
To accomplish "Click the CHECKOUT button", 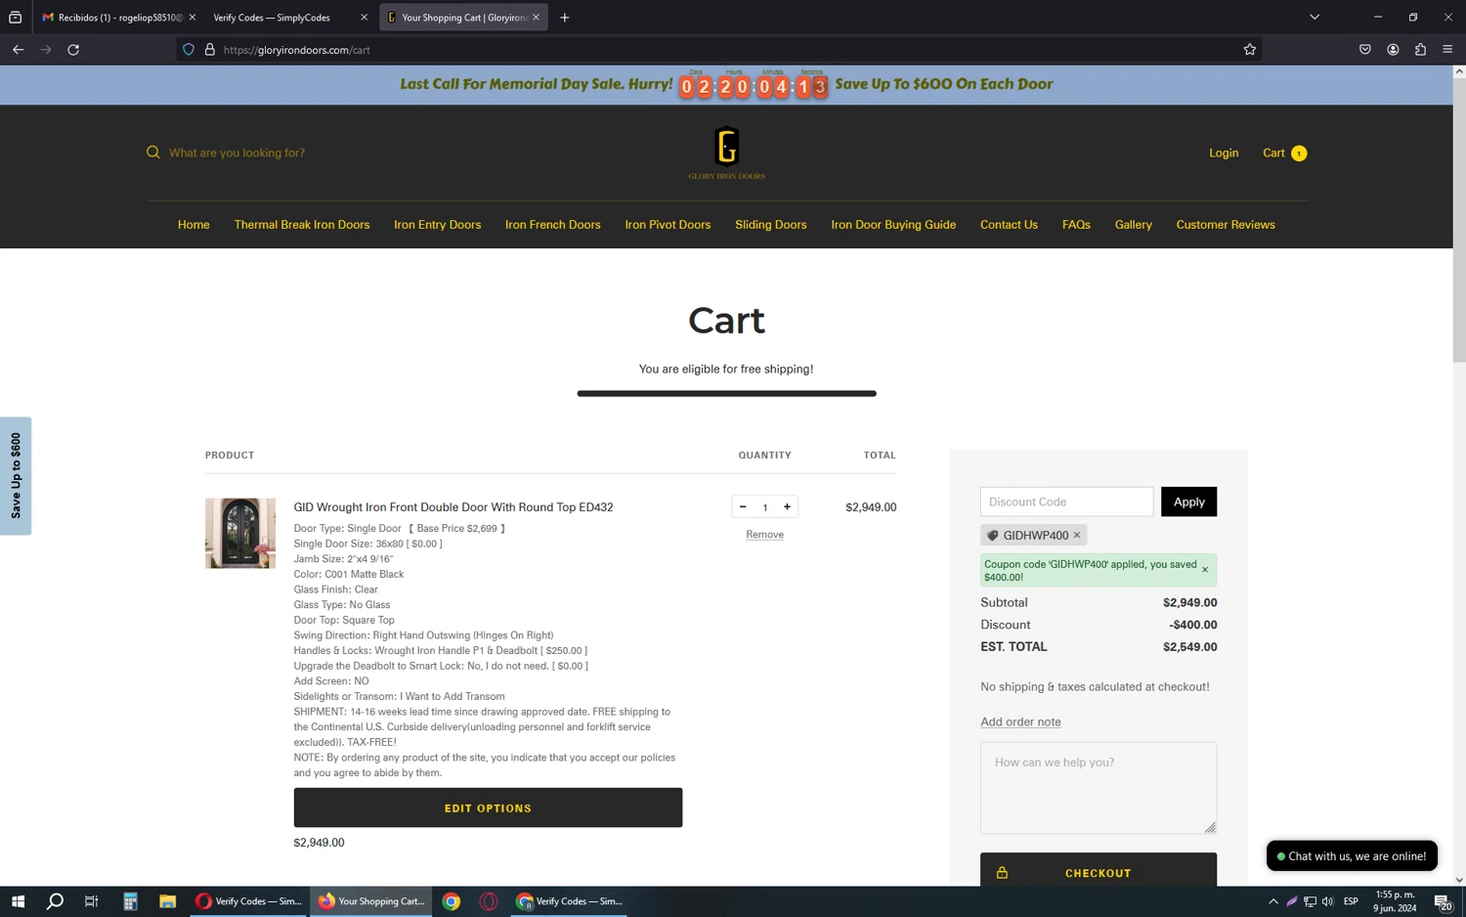I will click(1099, 870).
